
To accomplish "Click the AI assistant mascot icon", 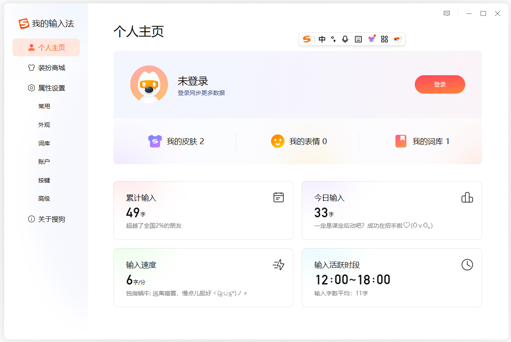I will [x=398, y=39].
